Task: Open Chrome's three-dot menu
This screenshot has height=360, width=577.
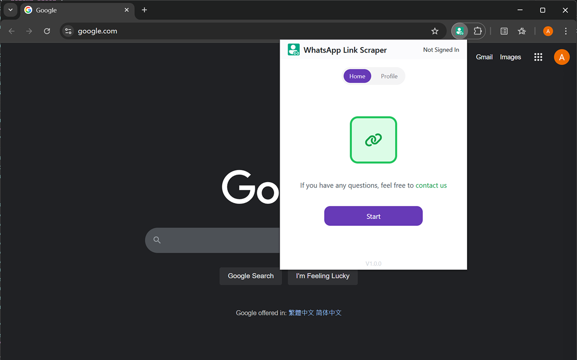Action: pyautogui.click(x=566, y=31)
